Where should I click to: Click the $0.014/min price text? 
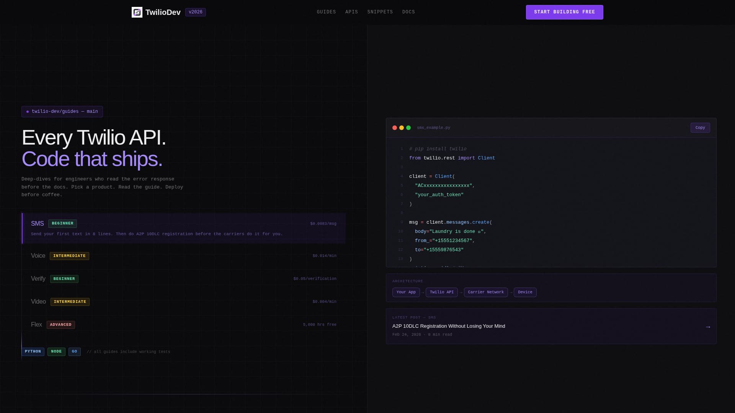(x=324, y=256)
